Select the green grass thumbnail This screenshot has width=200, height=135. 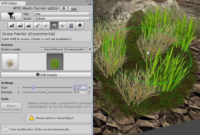[x=55, y=62]
